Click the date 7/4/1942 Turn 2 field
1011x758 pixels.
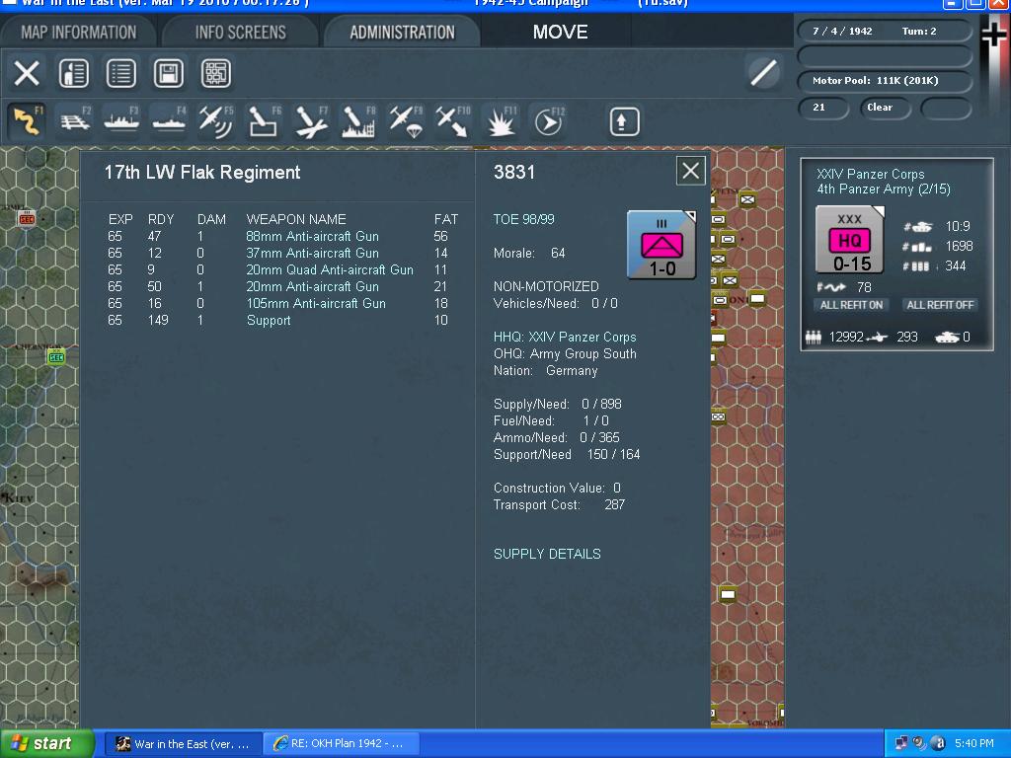[884, 31]
